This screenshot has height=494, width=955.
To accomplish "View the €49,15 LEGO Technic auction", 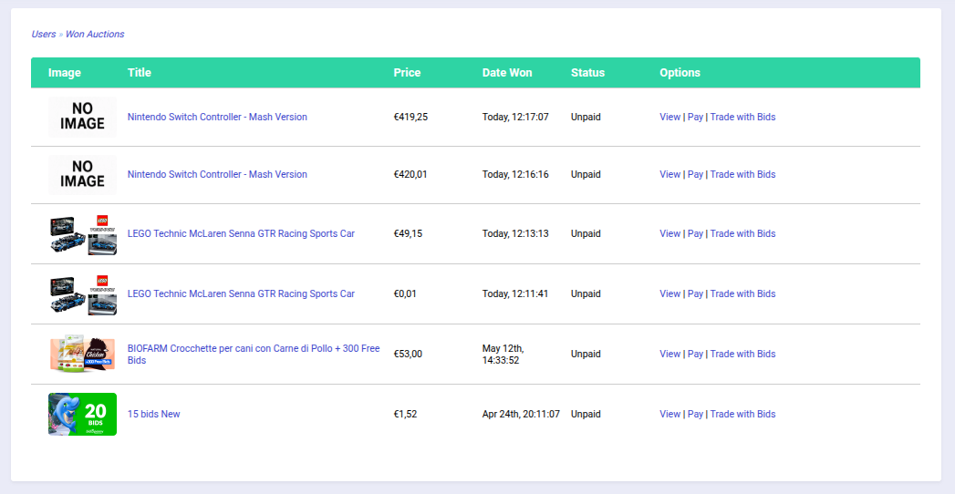I will [x=670, y=233].
